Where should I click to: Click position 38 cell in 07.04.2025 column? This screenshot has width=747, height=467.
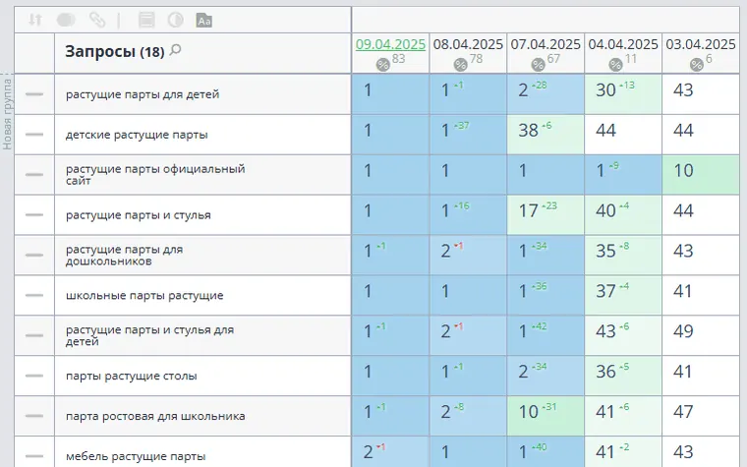pyautogui.click(x=546, y=135)
